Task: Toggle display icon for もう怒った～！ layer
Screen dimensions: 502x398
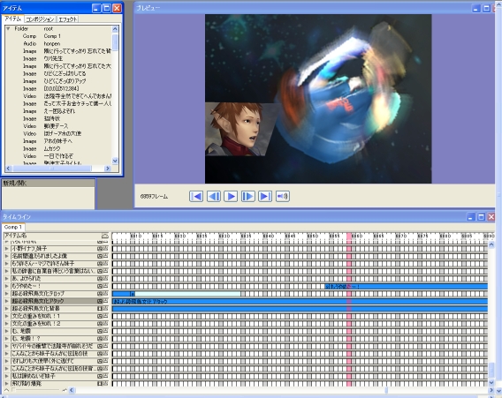Action: pyautogui.click(x=100, y=286)
